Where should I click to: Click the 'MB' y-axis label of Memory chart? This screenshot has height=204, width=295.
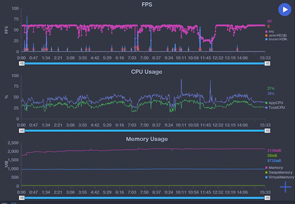[x=6, y=164]
